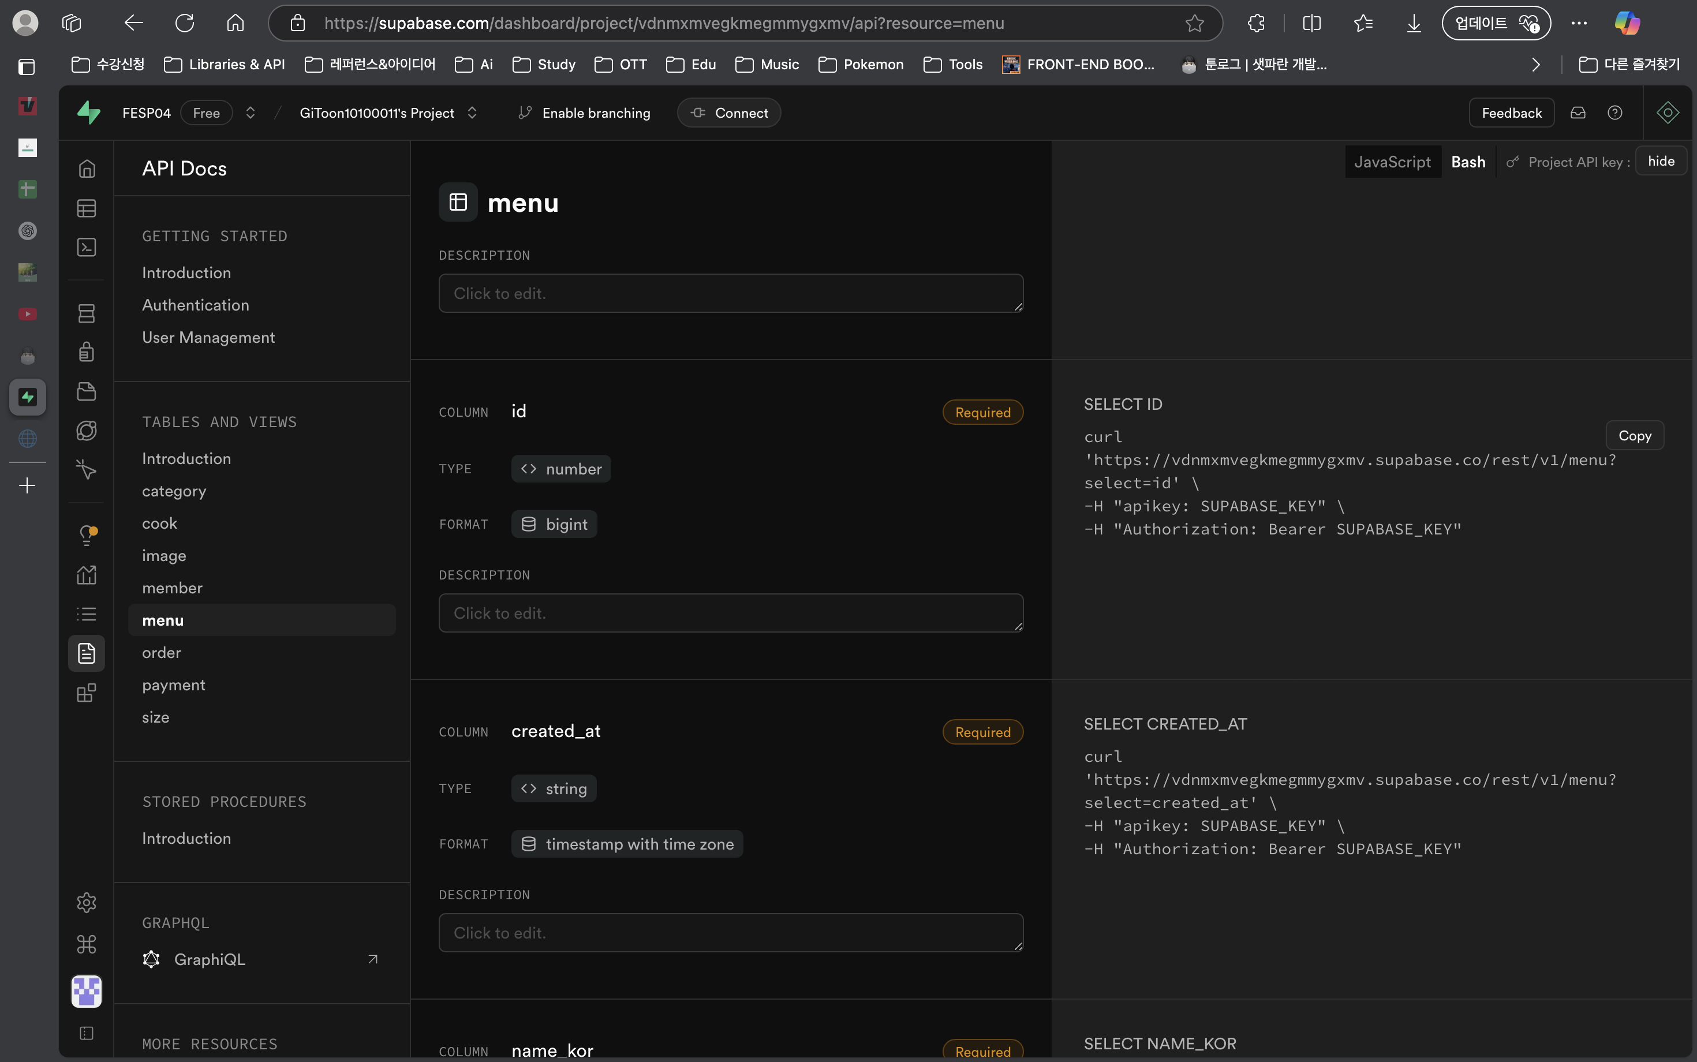This screenshot has height=1062, width=1697.
Task: Expand the GiToon10100011's Project switcher
Action: pyautogui.click(x=472, y=113)
